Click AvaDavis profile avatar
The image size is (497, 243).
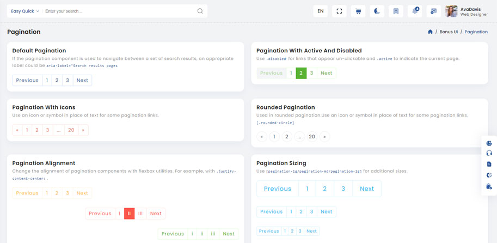tap(451, 11)
